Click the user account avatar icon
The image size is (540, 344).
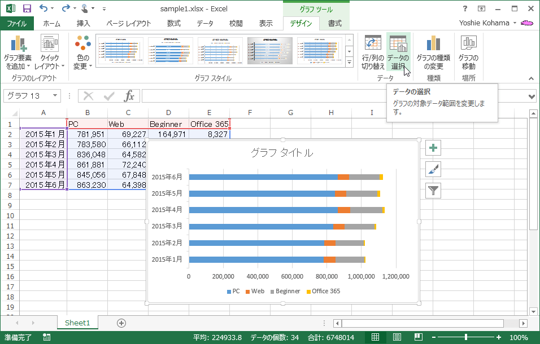tap(527, 23)
